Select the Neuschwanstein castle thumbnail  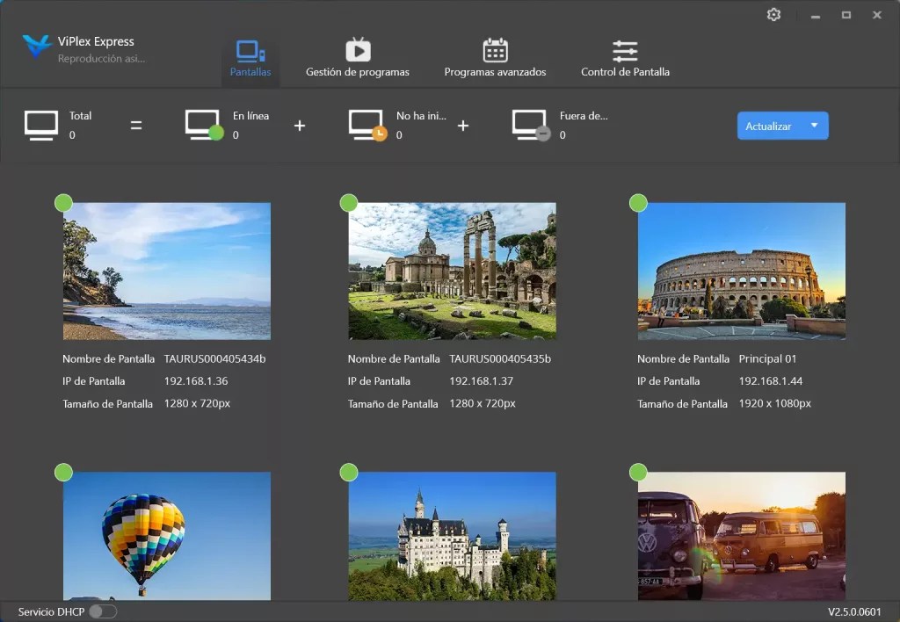(x=453, y=536)
